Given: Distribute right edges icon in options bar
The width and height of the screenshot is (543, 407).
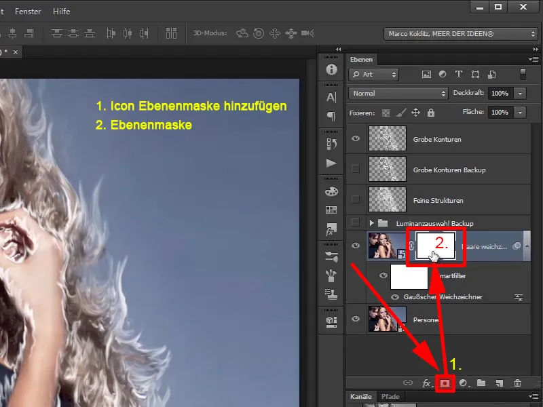Looking at the screenshot, I should coord(144,33).
